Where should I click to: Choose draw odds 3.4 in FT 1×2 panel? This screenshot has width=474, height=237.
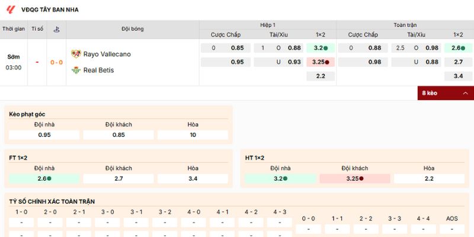[x=193, y=178]
